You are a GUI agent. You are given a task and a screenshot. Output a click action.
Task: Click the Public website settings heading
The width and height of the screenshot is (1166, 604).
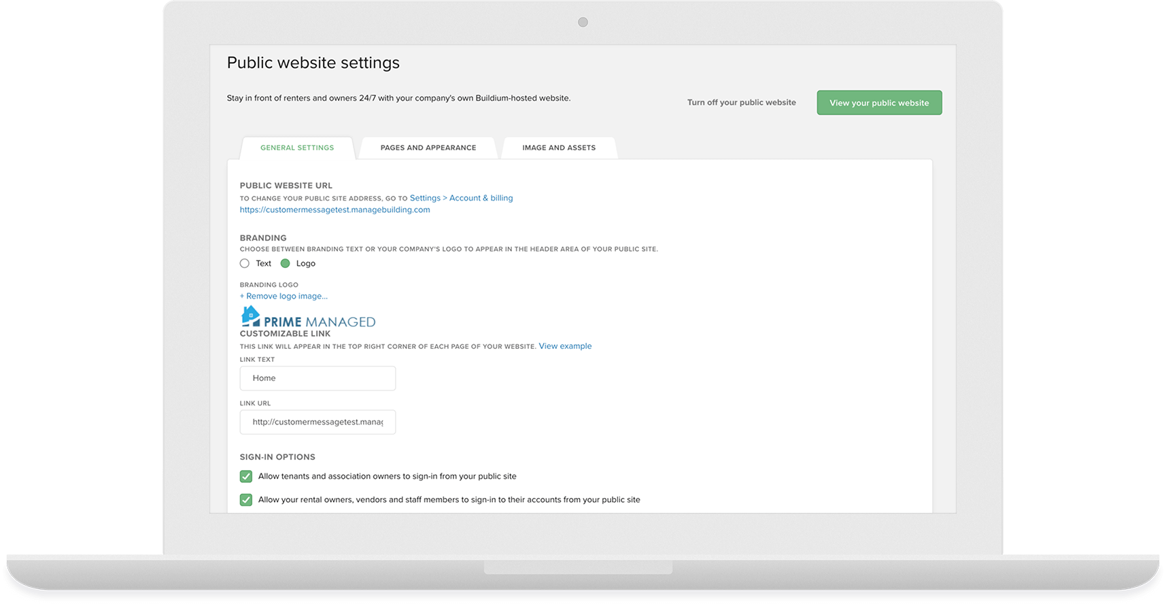point(313,63)
